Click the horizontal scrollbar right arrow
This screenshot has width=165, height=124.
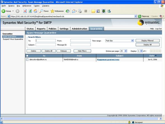pos(161,118)
